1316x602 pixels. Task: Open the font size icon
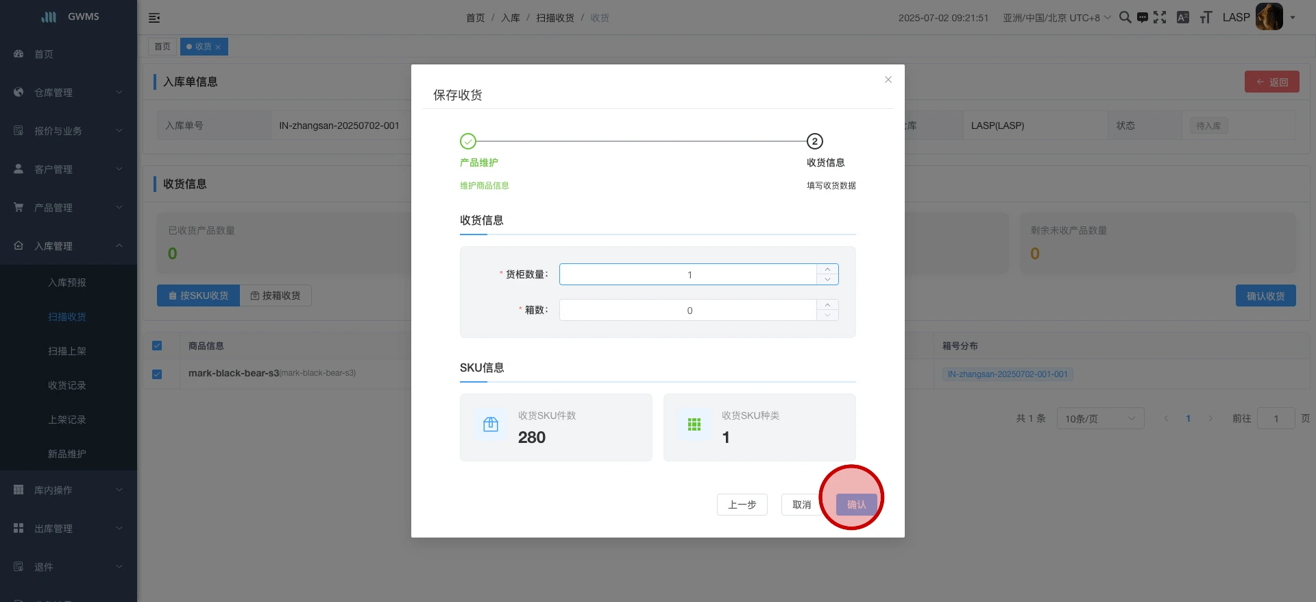click(x=1206, y=17)
